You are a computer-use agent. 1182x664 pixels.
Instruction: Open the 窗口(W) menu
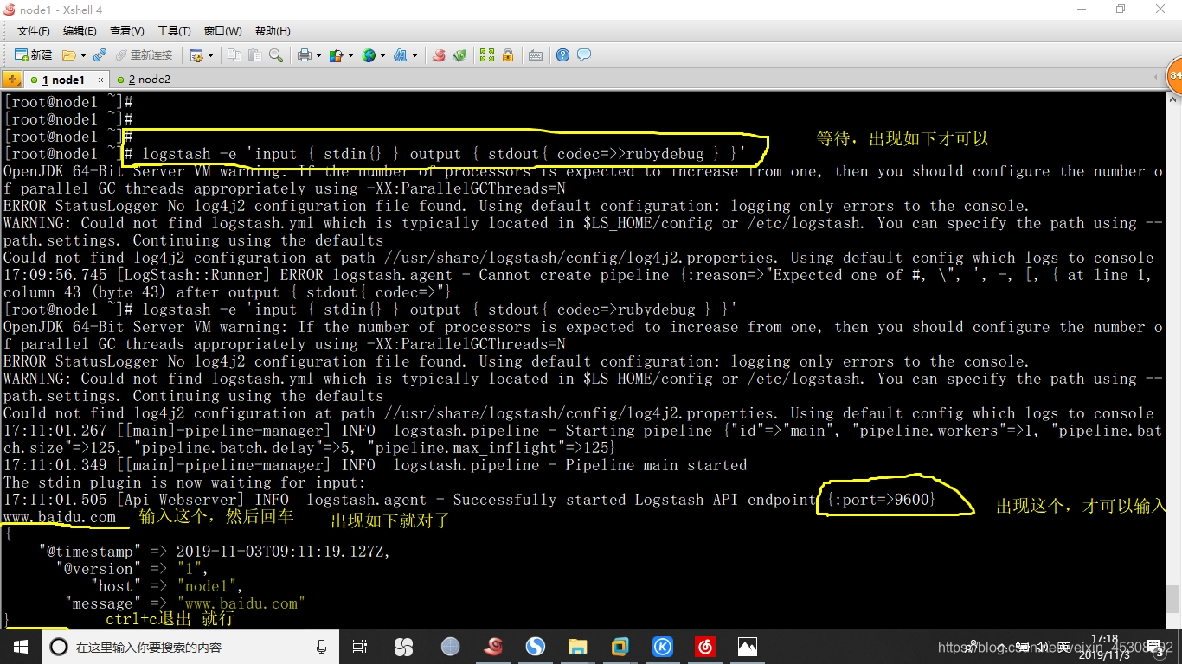click(x=223, y=31)
